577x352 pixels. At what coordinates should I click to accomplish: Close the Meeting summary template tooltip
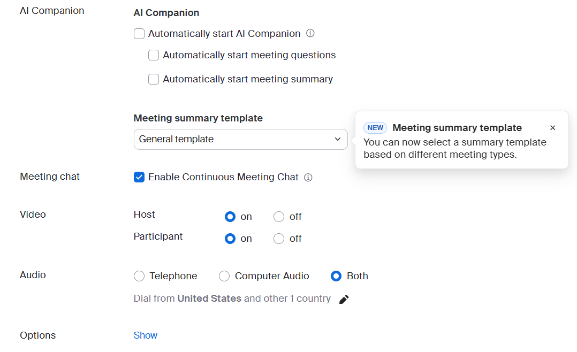553,128
